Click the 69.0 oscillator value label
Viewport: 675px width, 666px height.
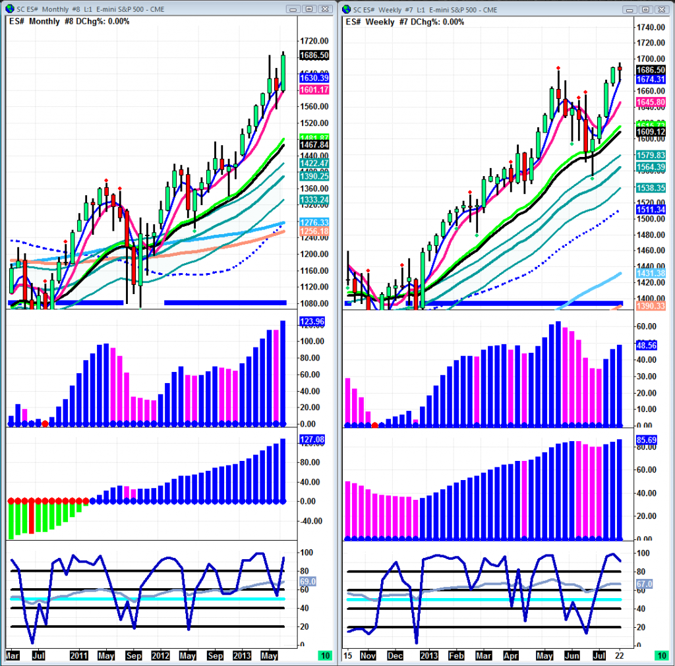point(308,582)
